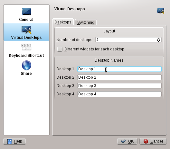Select the Desktops tab

[x=63, y=22]
